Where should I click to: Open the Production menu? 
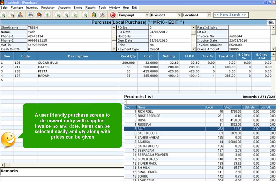coord(48,8)
